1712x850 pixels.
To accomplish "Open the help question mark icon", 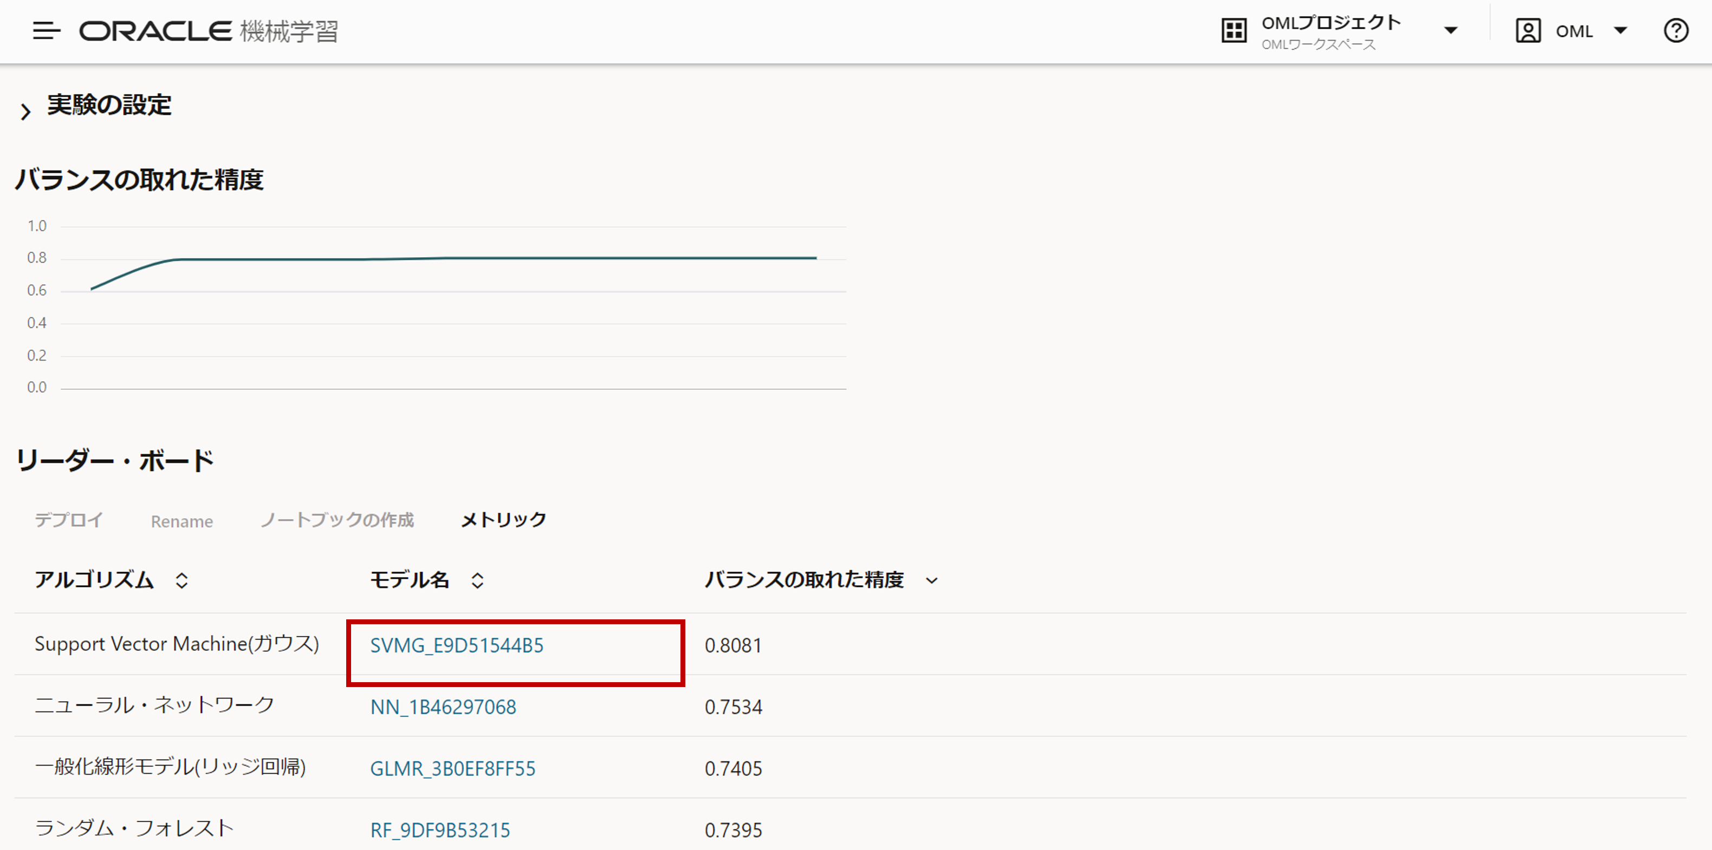I will 1676,30.
